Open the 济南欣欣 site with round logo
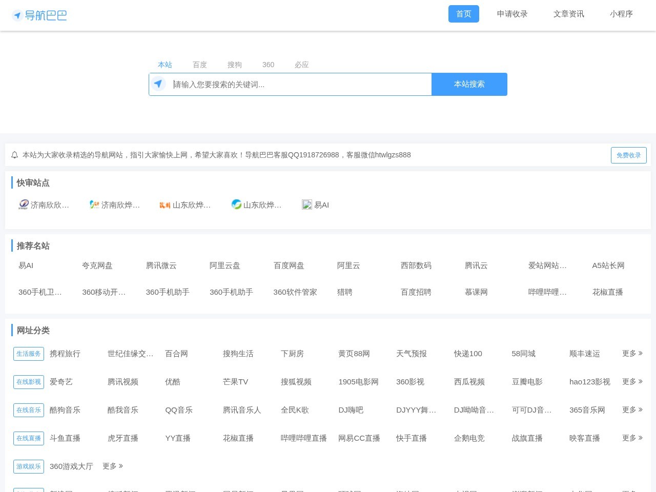 pos(24,204)
